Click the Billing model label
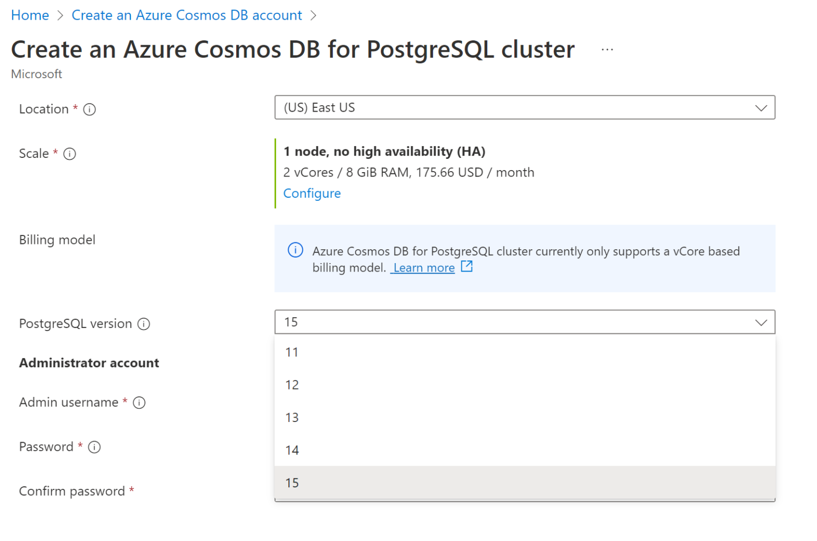Screen dimensions: 817x541 pyautogui.click(x=57, y=240)
